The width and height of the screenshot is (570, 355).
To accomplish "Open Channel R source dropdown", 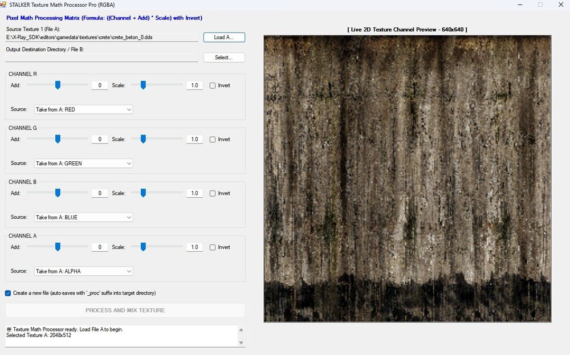I will [x=84, y=109].
